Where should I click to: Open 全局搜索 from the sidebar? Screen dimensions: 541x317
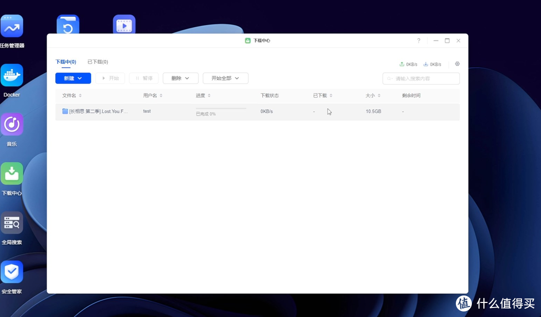click(x=12, y=222)
